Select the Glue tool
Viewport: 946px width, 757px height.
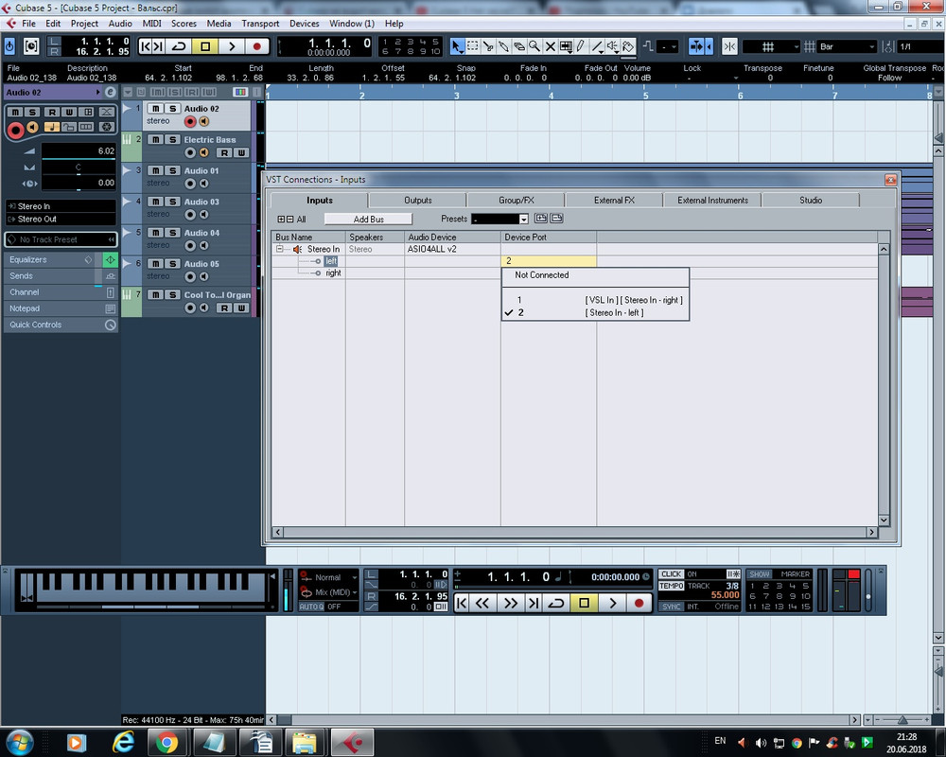503,45
